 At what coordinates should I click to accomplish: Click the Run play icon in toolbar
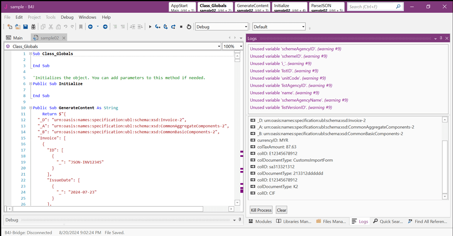[x=150, y=27]
